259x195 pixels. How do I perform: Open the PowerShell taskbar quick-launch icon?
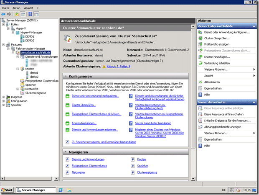pyautogui.click(x=61, y=190)
